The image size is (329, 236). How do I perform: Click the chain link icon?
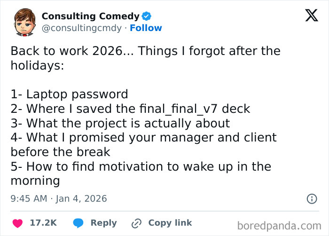point(137,223)
